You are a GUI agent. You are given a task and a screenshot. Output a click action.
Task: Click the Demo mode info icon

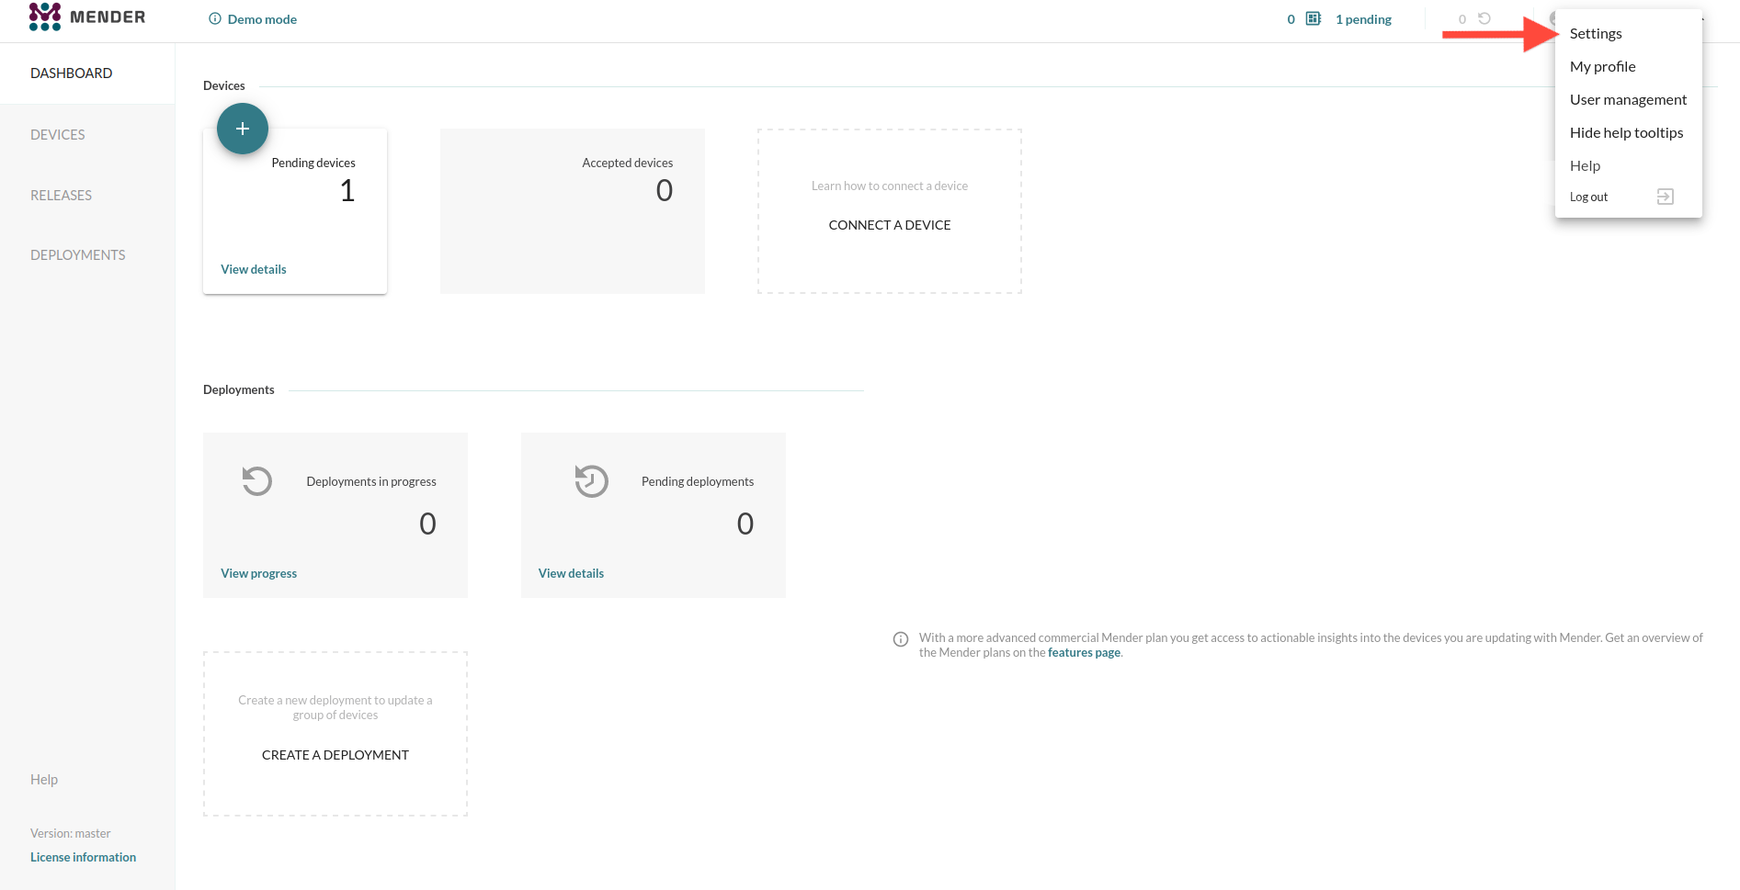215,18
